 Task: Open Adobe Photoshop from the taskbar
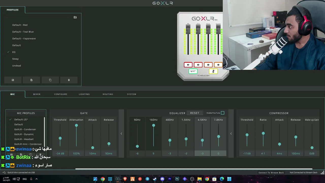pos(177,179)
